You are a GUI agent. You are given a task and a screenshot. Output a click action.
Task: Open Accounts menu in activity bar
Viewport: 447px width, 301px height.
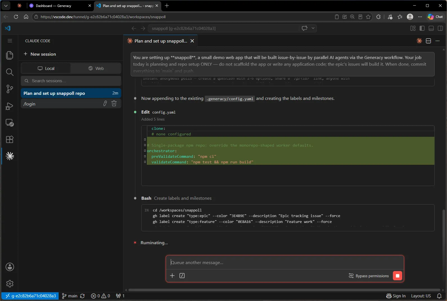[10, 267]
